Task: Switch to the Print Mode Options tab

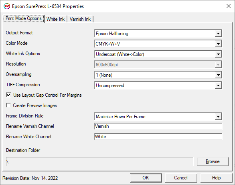Action: 24,18
